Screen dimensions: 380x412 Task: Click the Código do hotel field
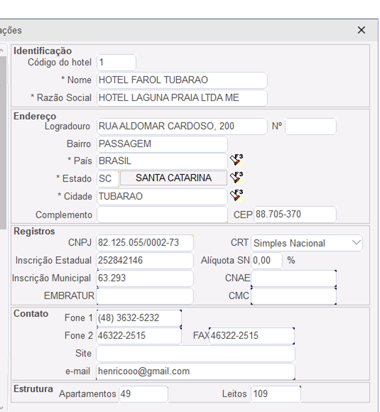116,63
